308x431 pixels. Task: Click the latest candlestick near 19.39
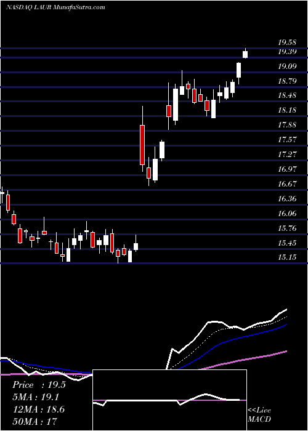pos(245,54)
